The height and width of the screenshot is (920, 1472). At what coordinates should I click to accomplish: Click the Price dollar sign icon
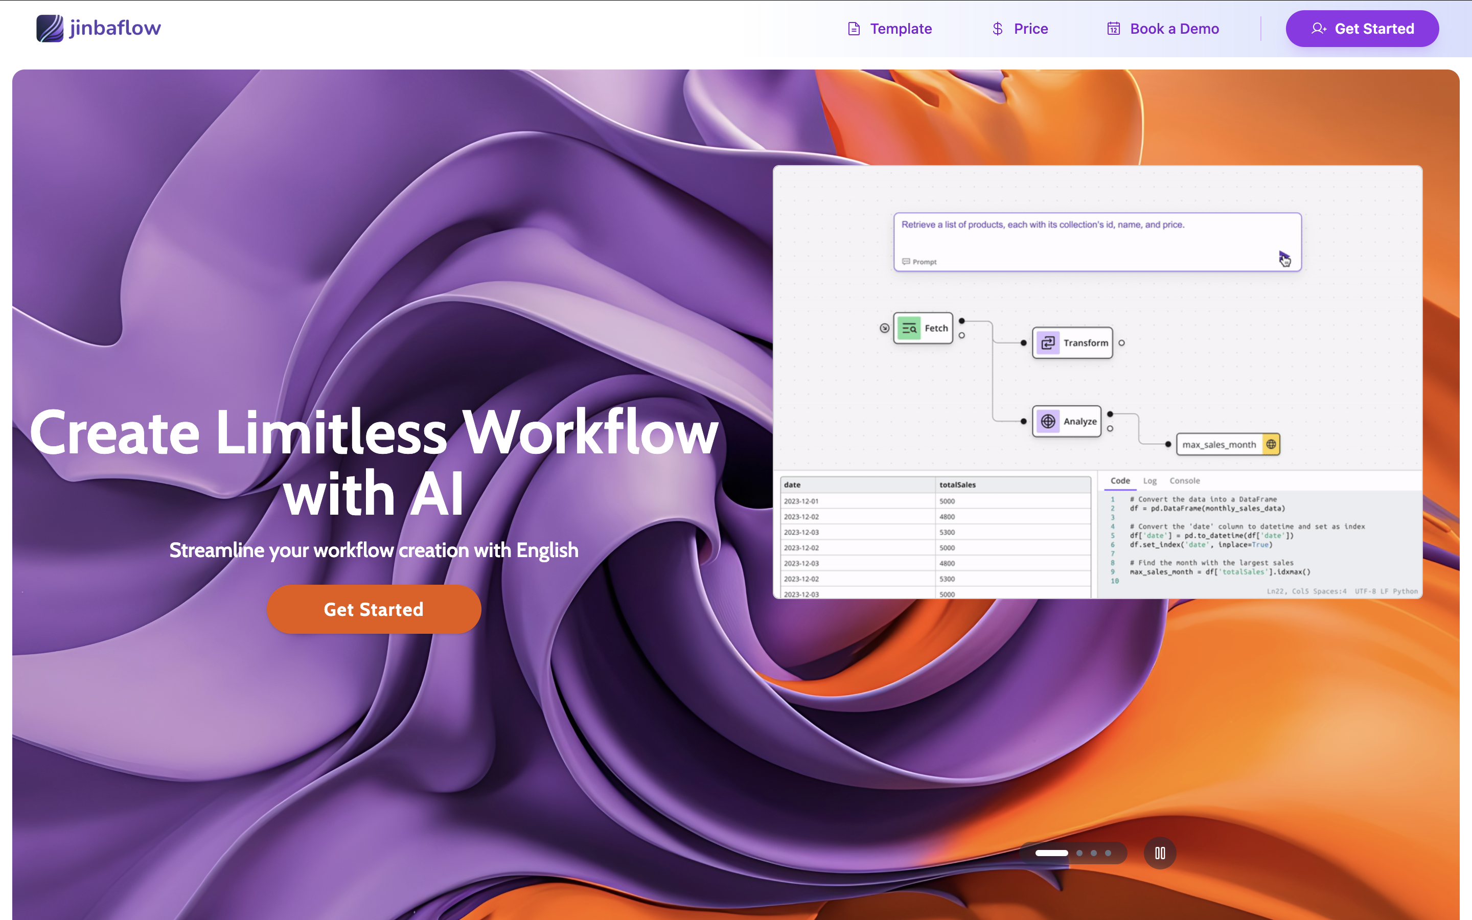point(998,29)
